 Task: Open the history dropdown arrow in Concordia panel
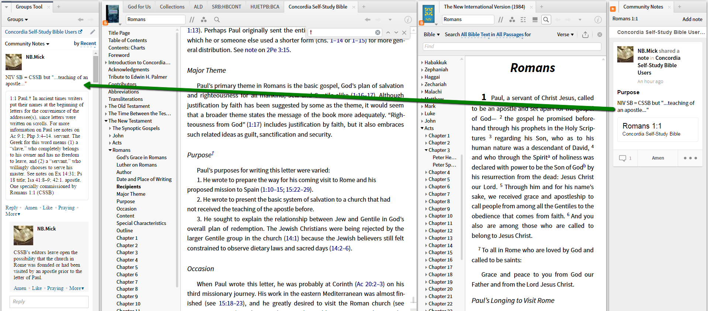click(390, 20)
